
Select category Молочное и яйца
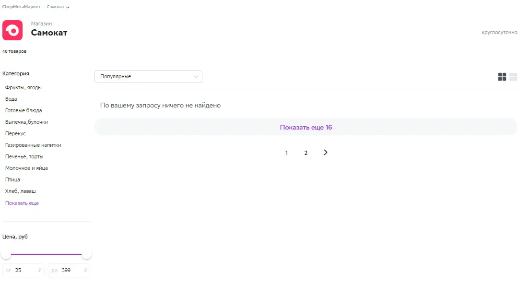tap(26, 167)
